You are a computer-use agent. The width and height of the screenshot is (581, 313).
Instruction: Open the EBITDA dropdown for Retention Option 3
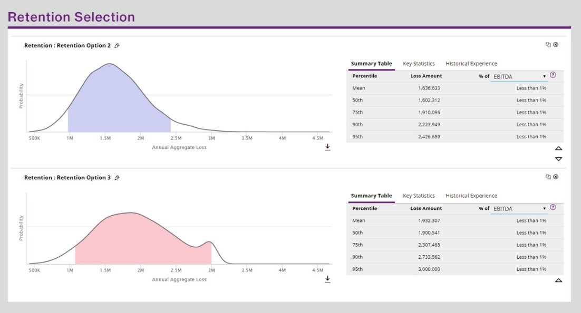coord(519,208)
